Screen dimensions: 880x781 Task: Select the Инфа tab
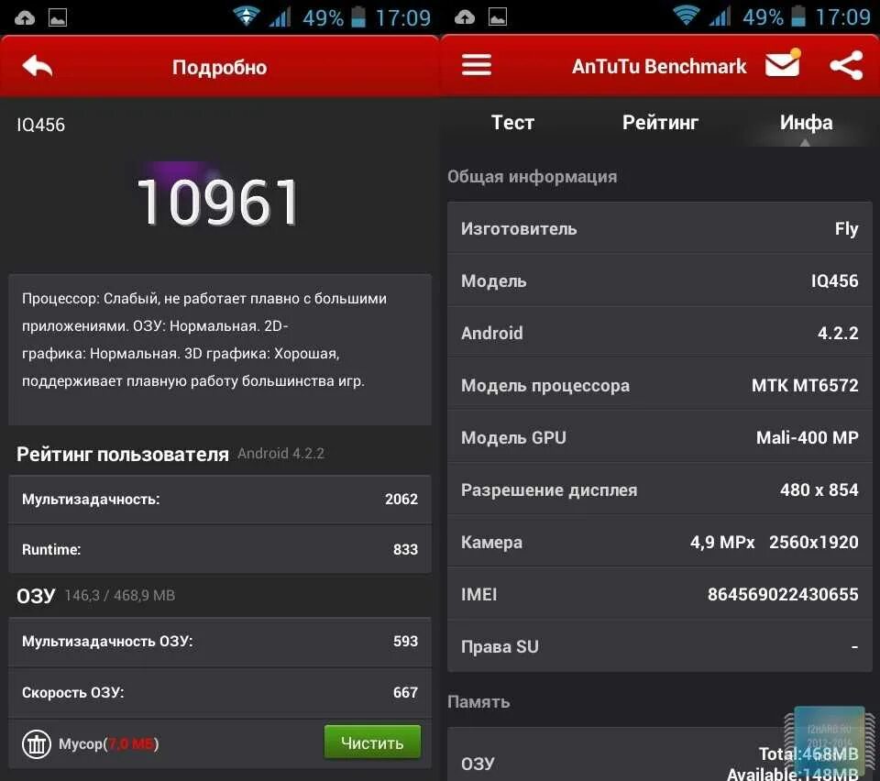pos(806,122)
